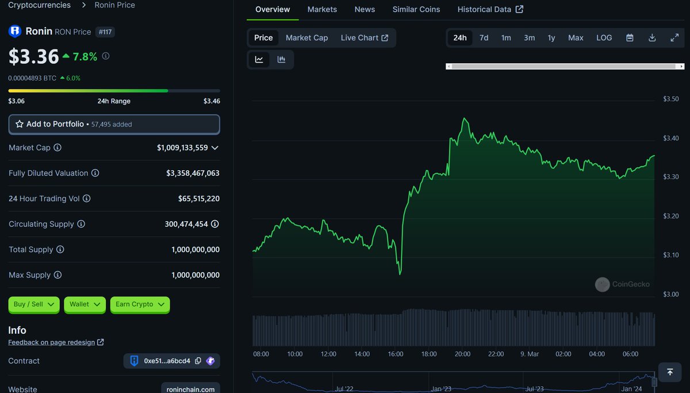Go to Cryptocurrencies breadcrumb link
The width and height of the screenshot is (690, 393).
pyautogui.click(x=39, y=5)
